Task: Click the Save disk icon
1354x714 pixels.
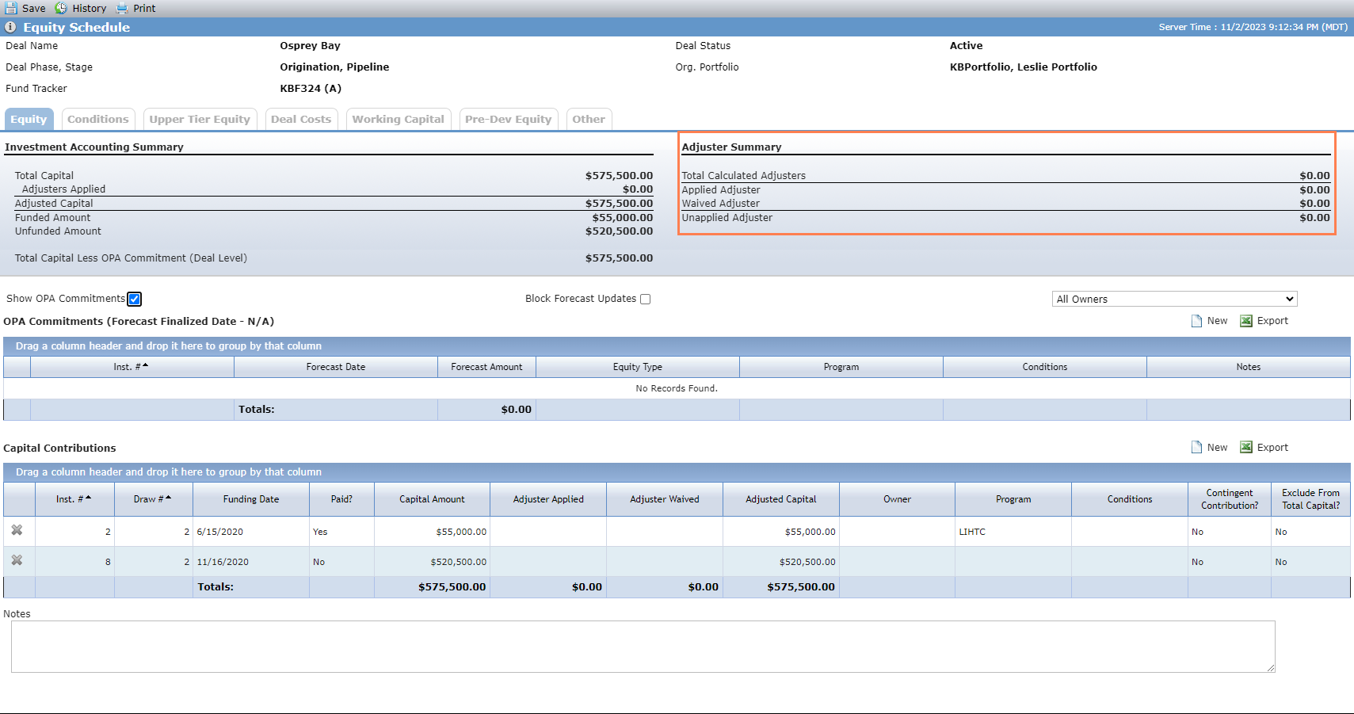Action: [x=11, y=8]
